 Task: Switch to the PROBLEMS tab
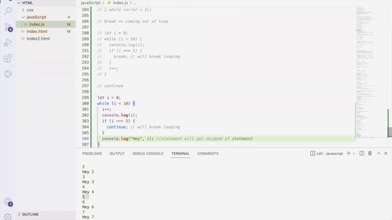tap(92, 153)
